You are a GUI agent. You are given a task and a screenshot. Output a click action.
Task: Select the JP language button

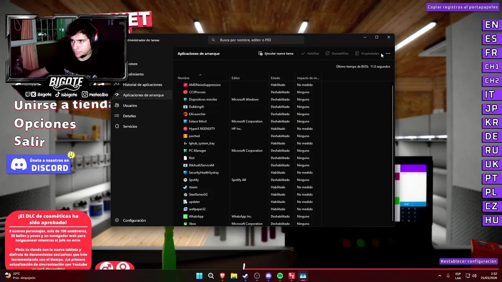pyautogui.click(x=491, y=108)
